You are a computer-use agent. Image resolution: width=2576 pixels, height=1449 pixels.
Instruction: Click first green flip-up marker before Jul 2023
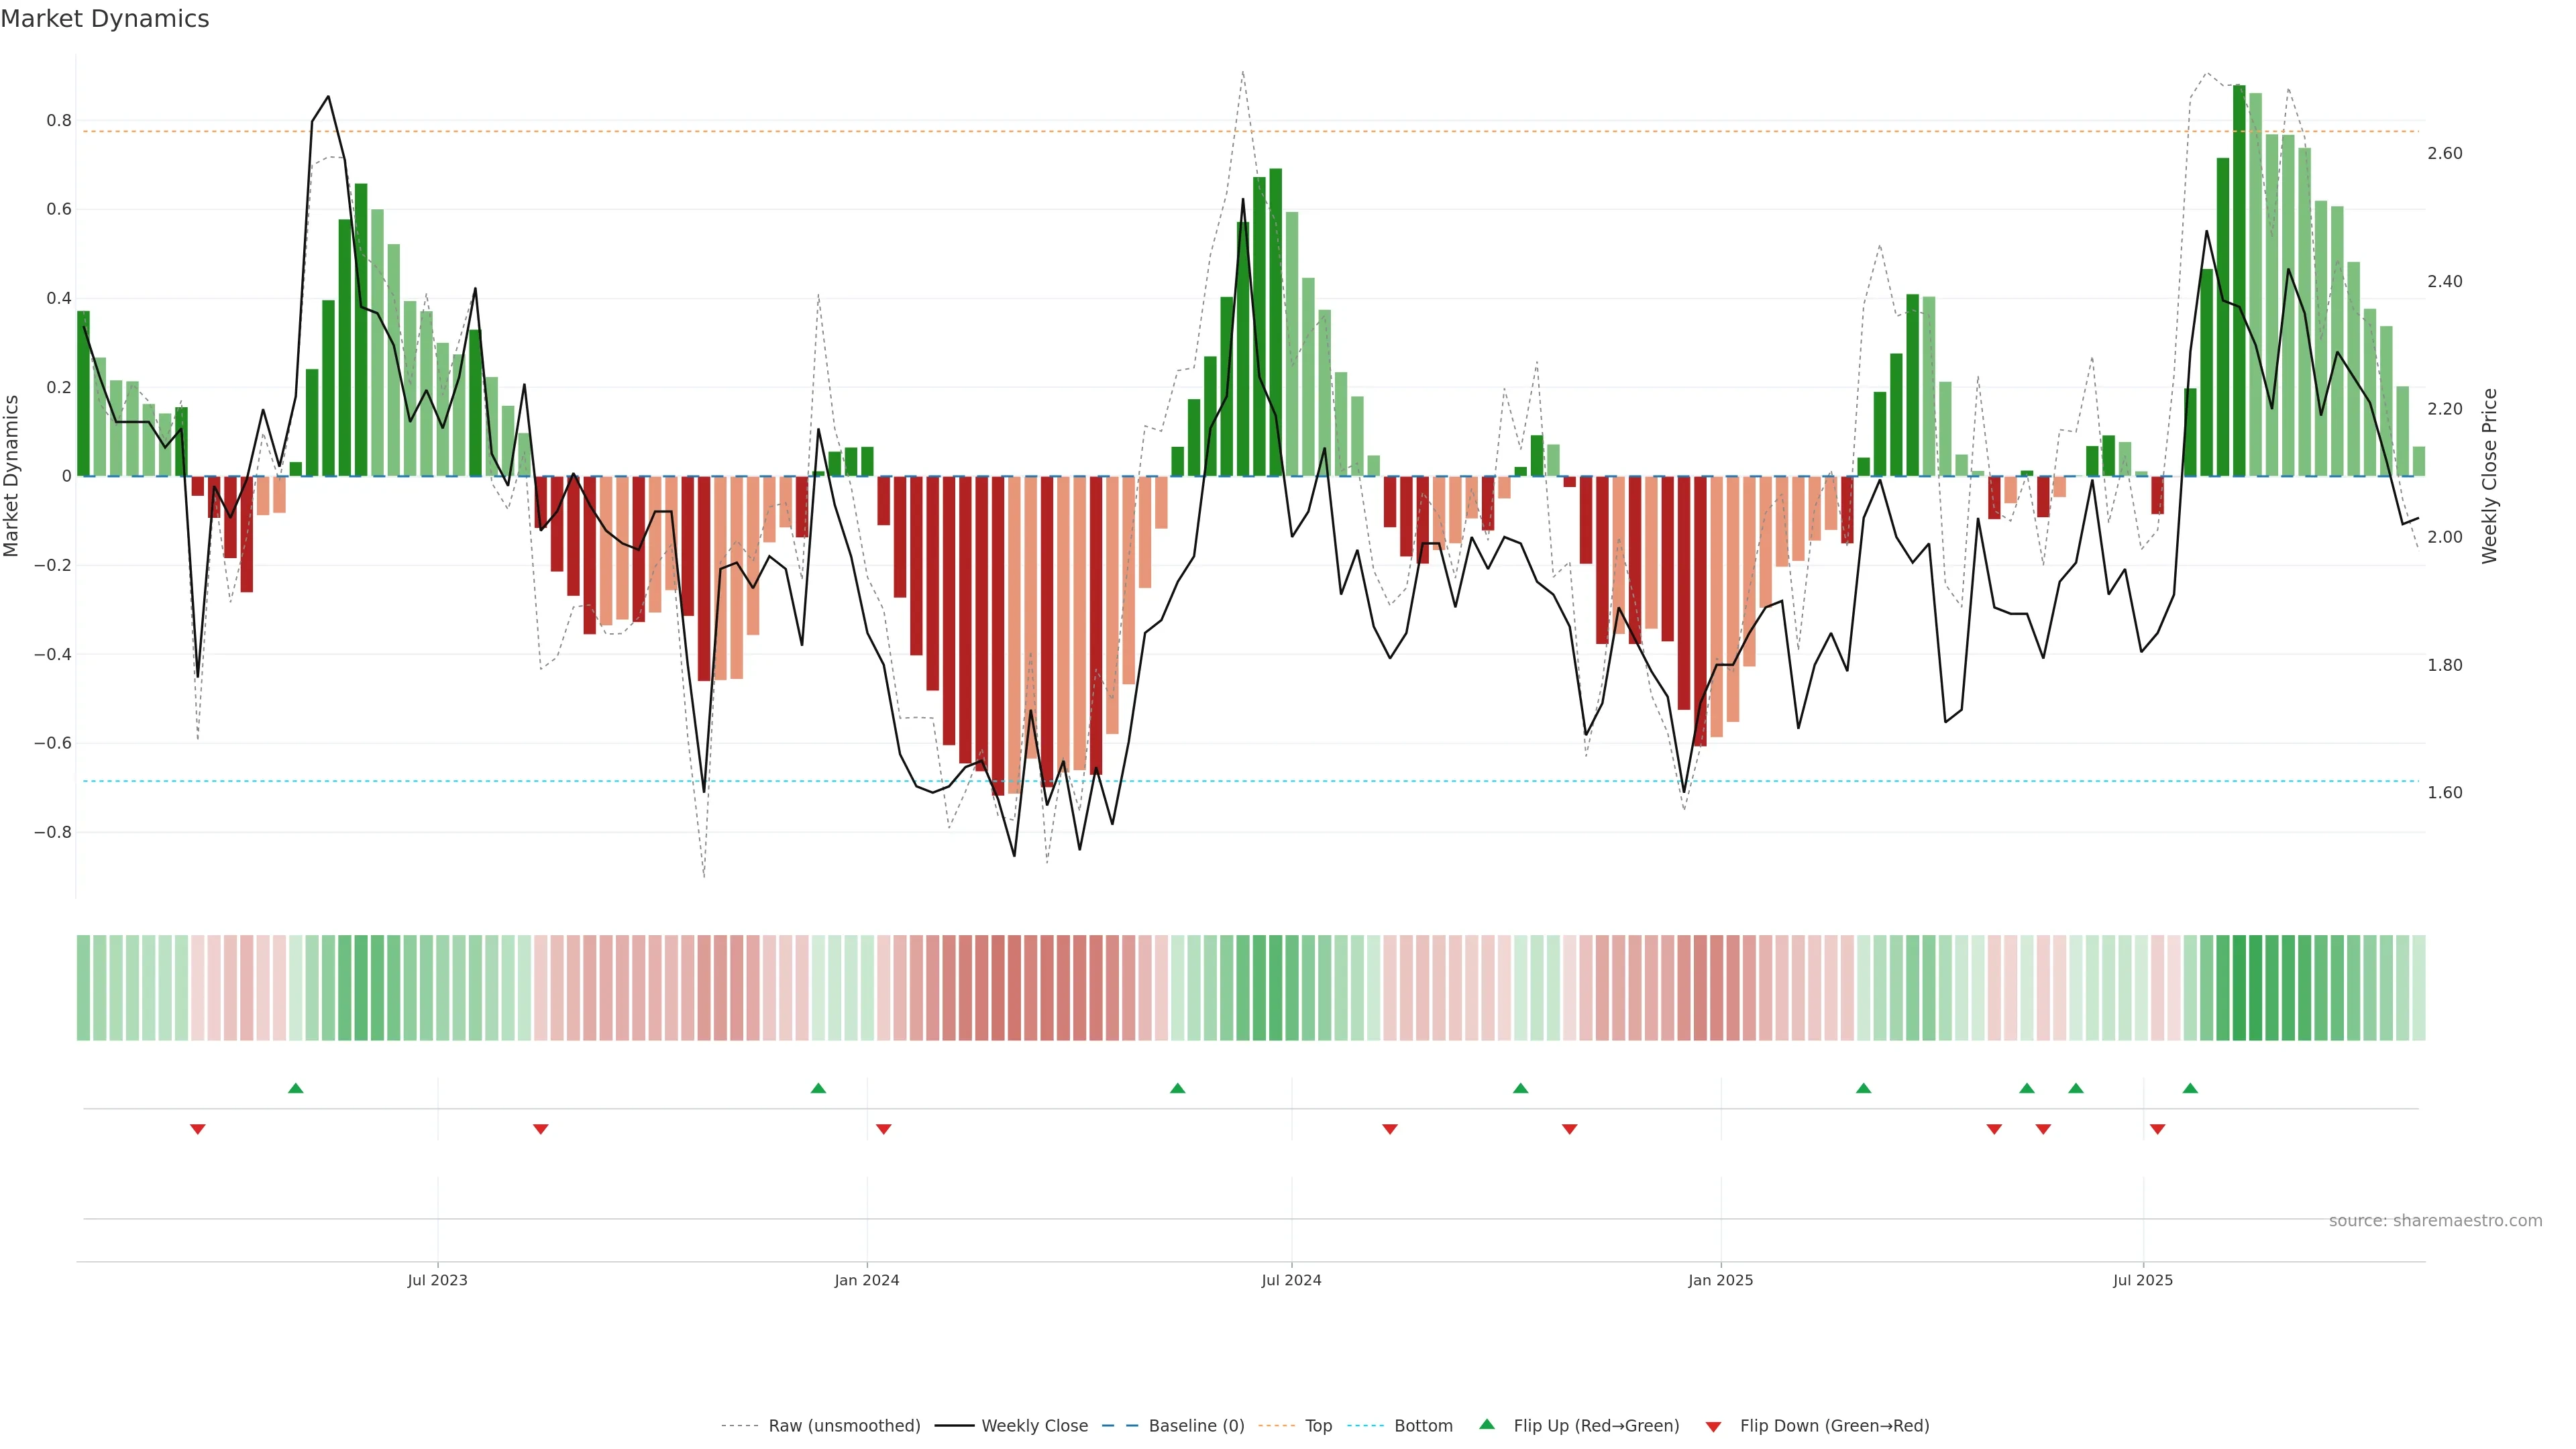295,1088
